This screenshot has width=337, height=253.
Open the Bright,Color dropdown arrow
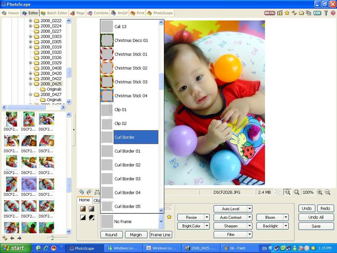pos(207,226)
